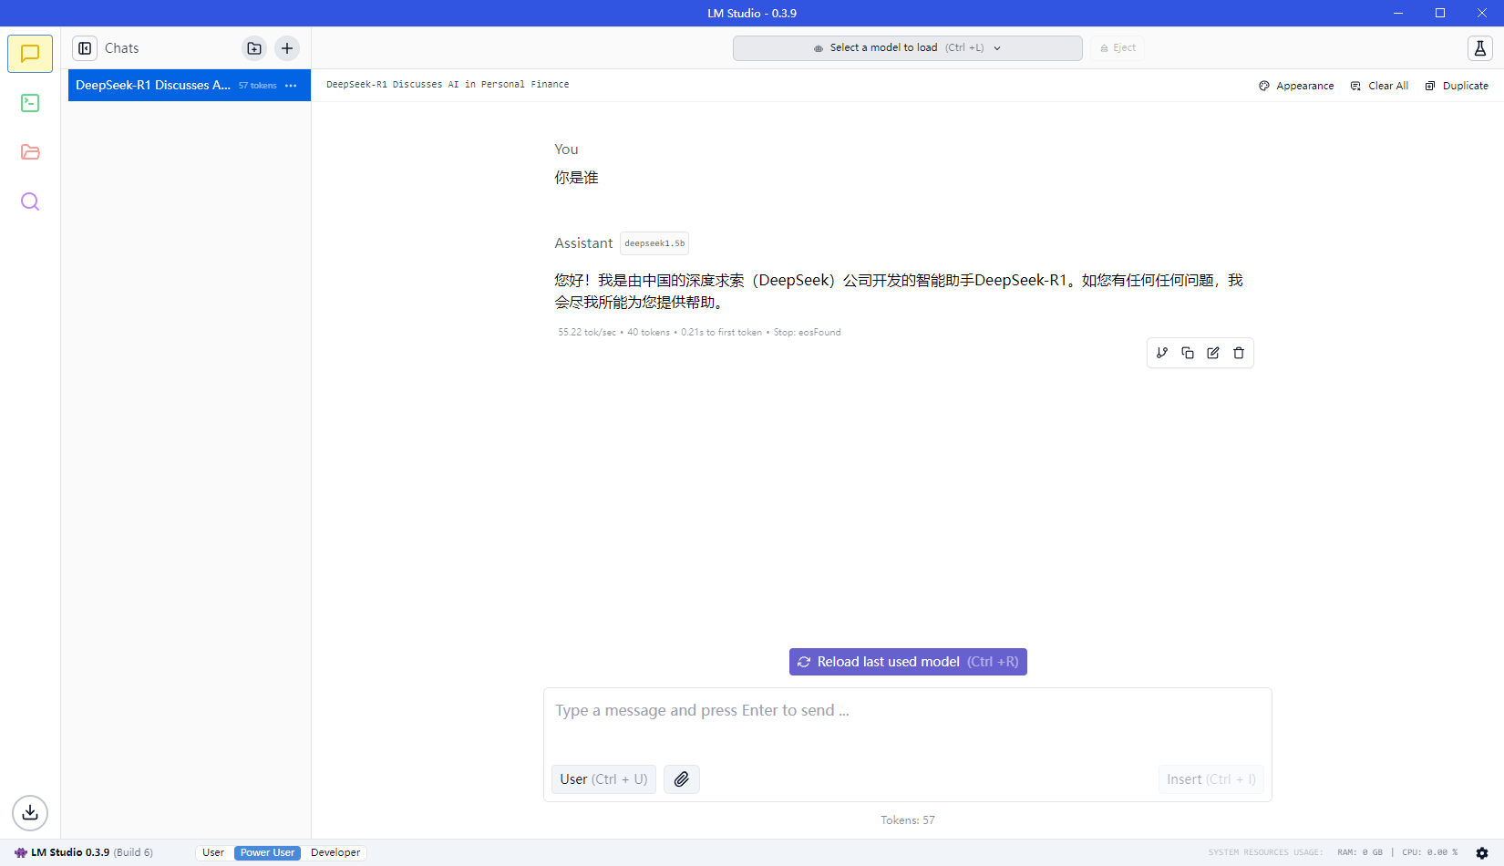This screenshot has width=1504, height=866.
Task: Click the LM Studio logo in status bar
Action: [x=20, y=853]
